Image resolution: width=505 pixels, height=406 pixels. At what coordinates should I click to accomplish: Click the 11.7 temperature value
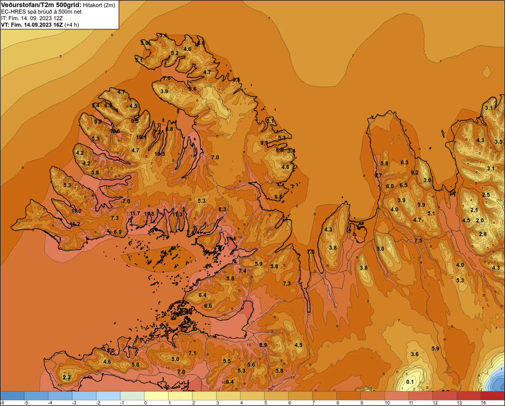[x=135, y=213]
